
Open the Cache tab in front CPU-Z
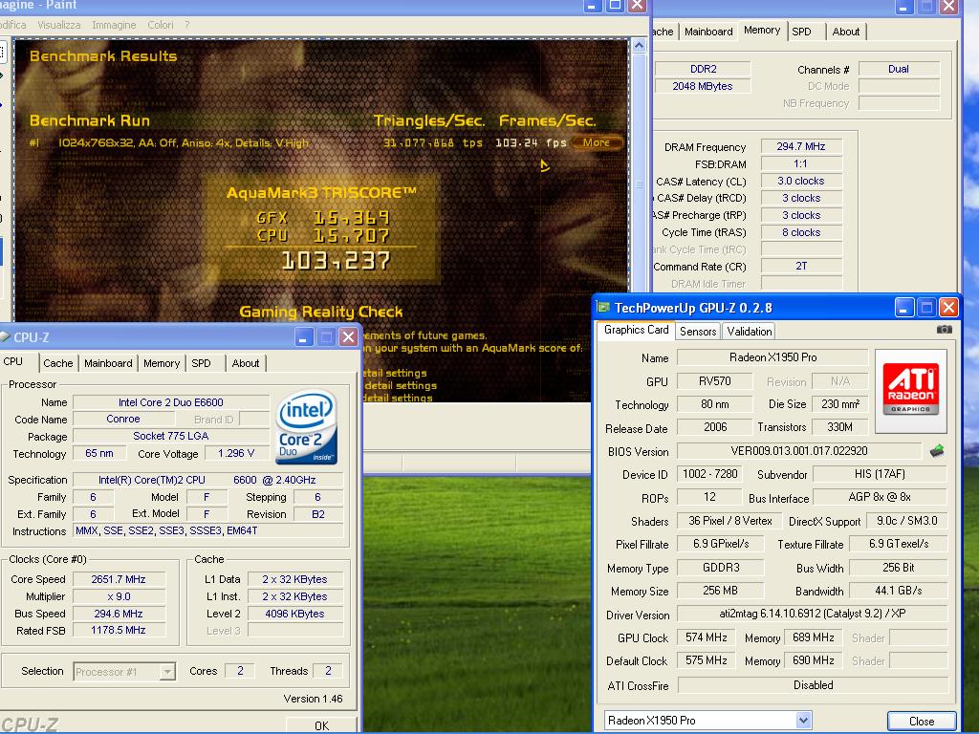click(58, 363)
